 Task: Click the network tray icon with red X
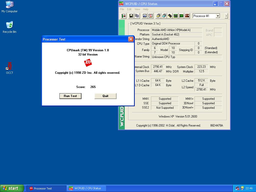coord(237,188)
